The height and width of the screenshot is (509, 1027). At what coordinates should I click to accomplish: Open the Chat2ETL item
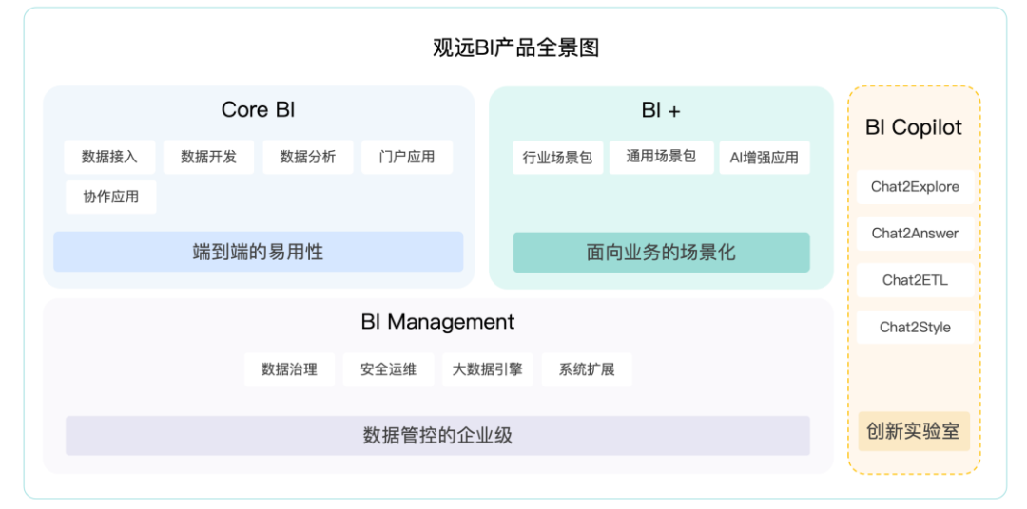coord(915,280)
